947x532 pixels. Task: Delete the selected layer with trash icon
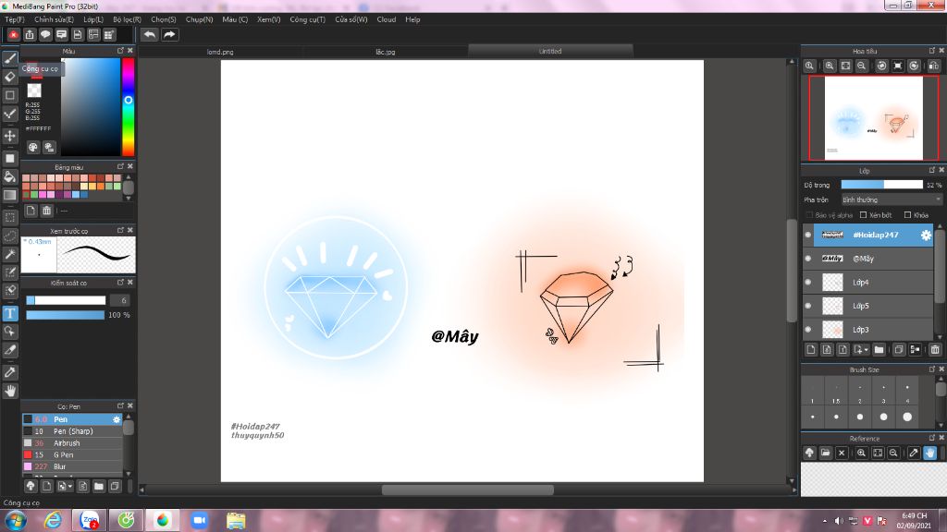[935, 350]
